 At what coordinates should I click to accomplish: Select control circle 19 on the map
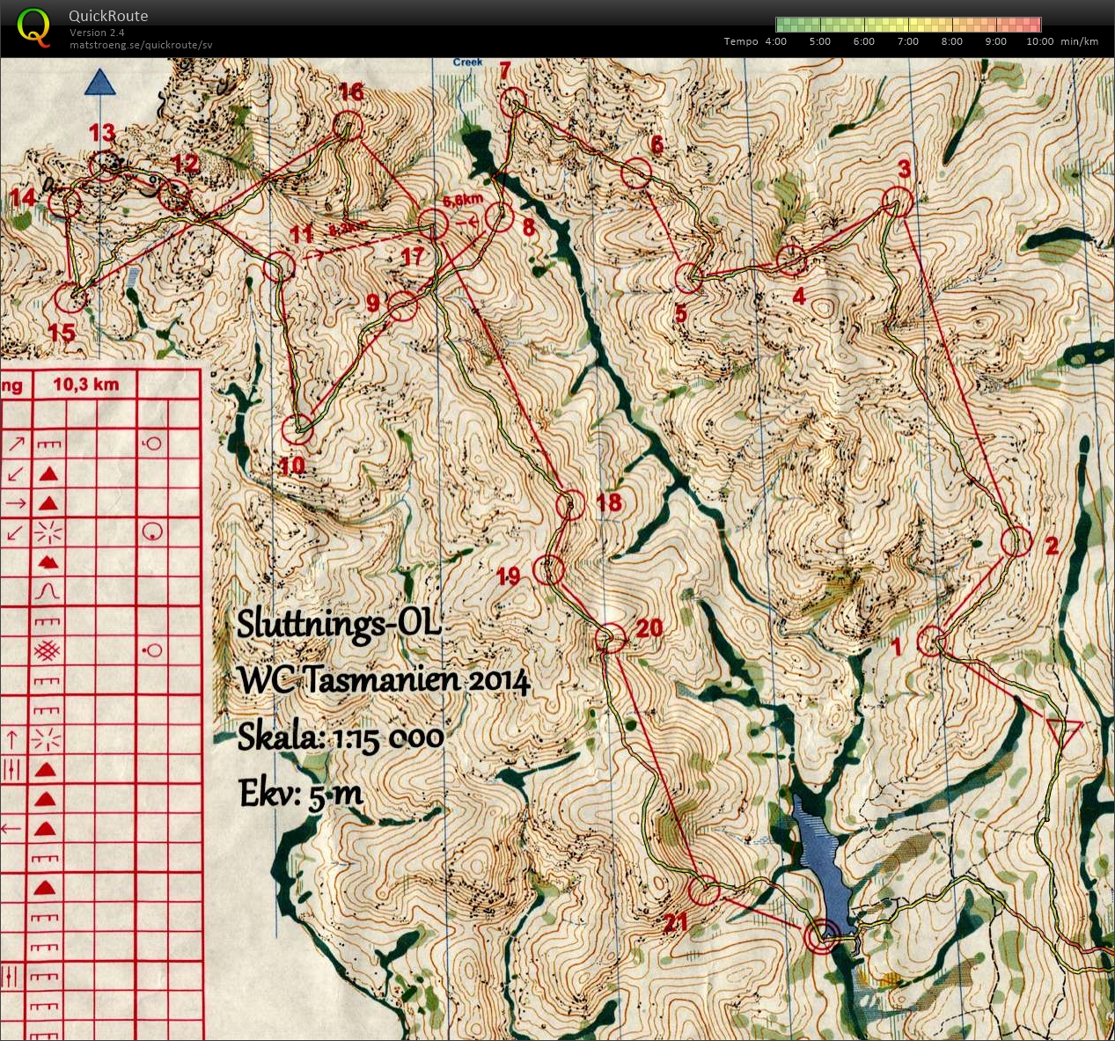[x=548, y=570]
